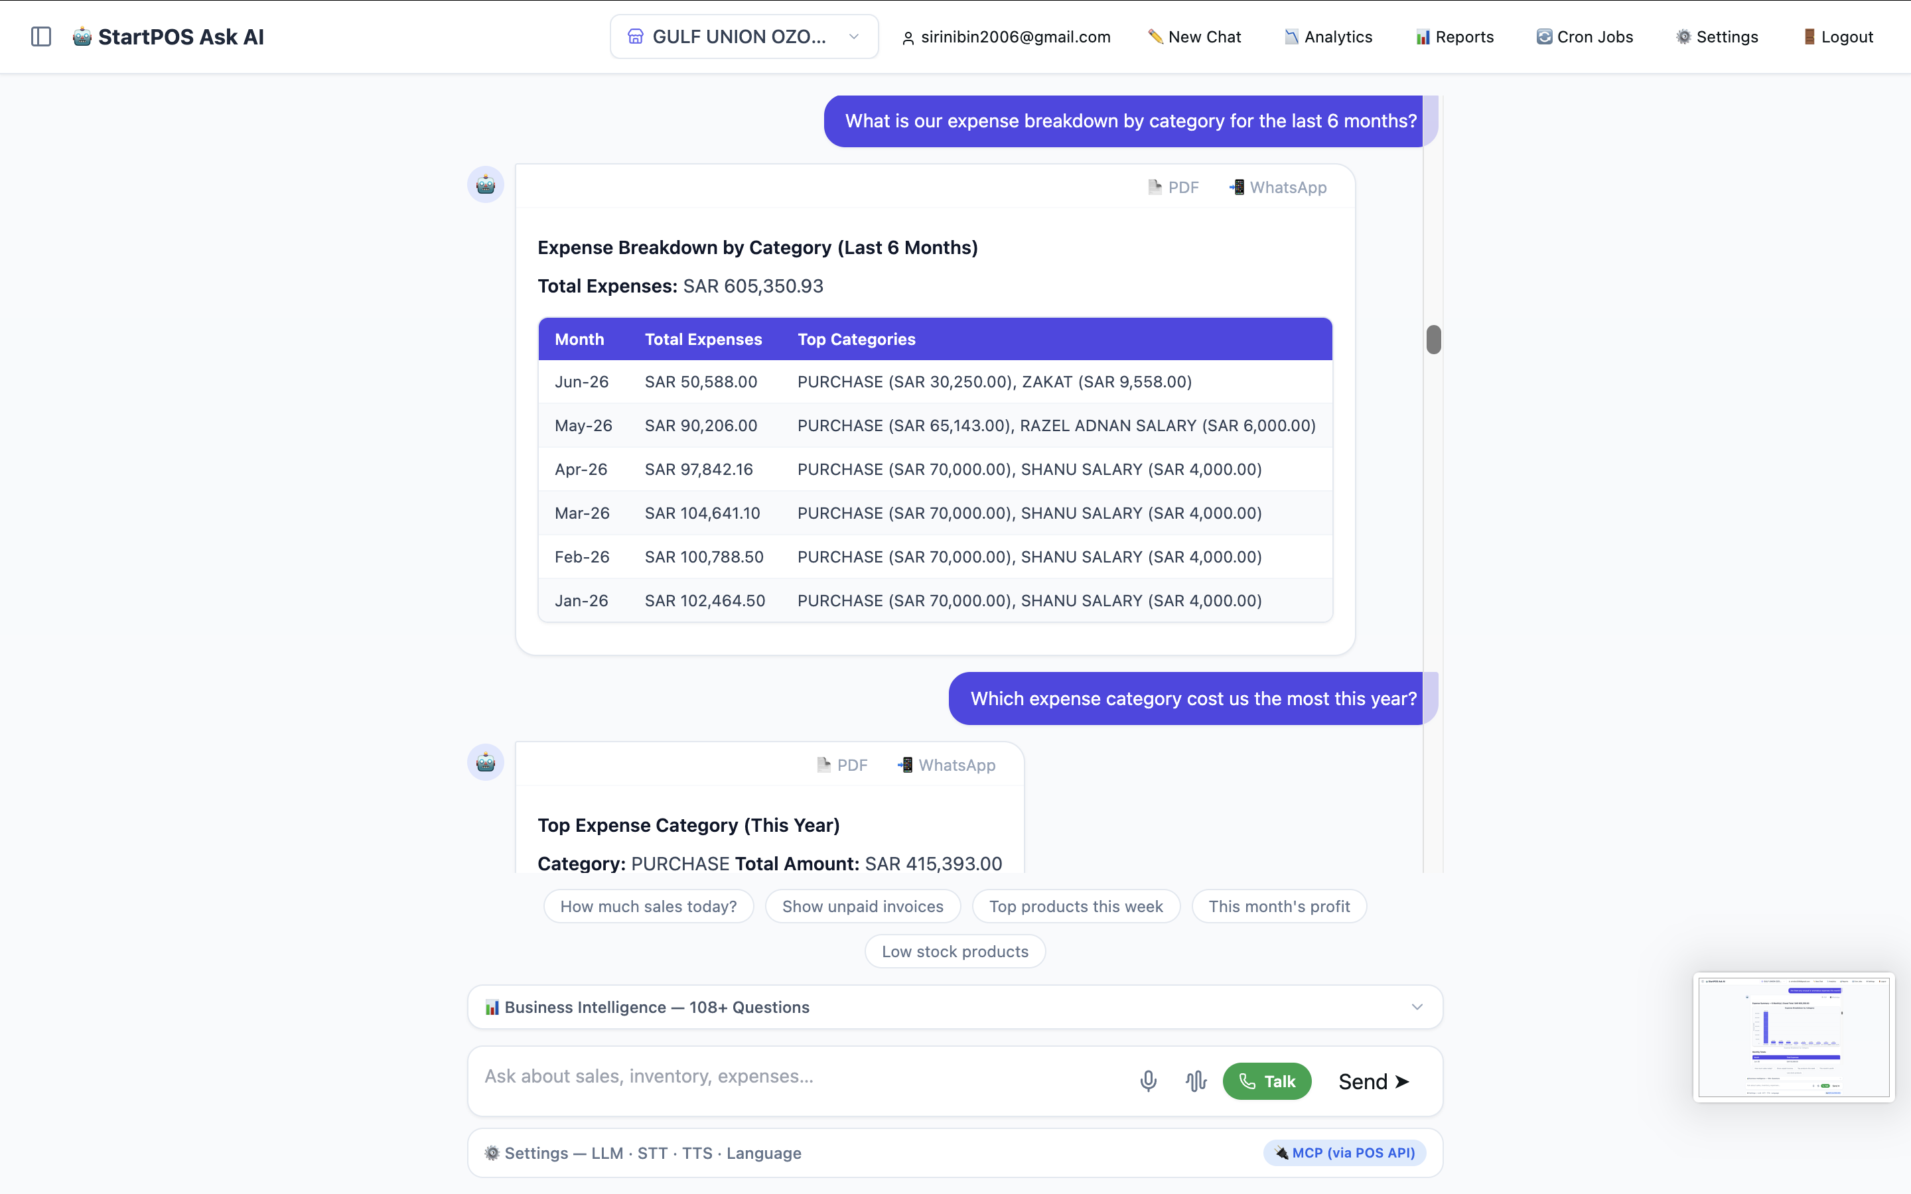Click the StartPOS Ask AI robot logo
This screenshot has height=1194, width=1911.
click(82, 36)
